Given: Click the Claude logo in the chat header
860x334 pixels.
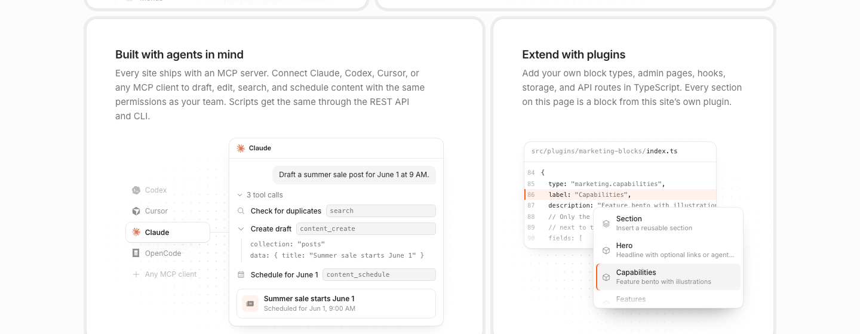Looking at the screenshot, I should click(241, 148).
